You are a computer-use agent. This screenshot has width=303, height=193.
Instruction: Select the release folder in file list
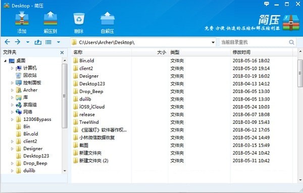(x=87, y=115)
